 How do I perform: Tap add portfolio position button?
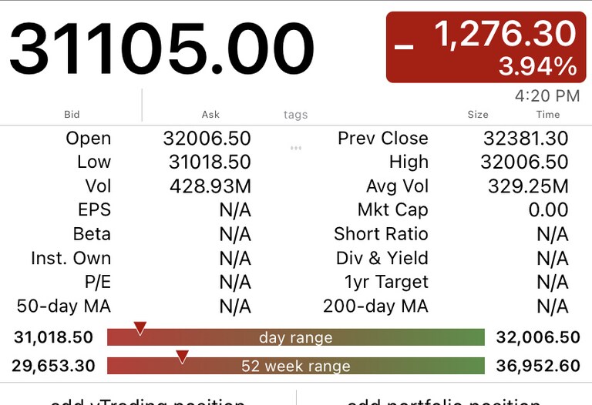tap(444, 400)
